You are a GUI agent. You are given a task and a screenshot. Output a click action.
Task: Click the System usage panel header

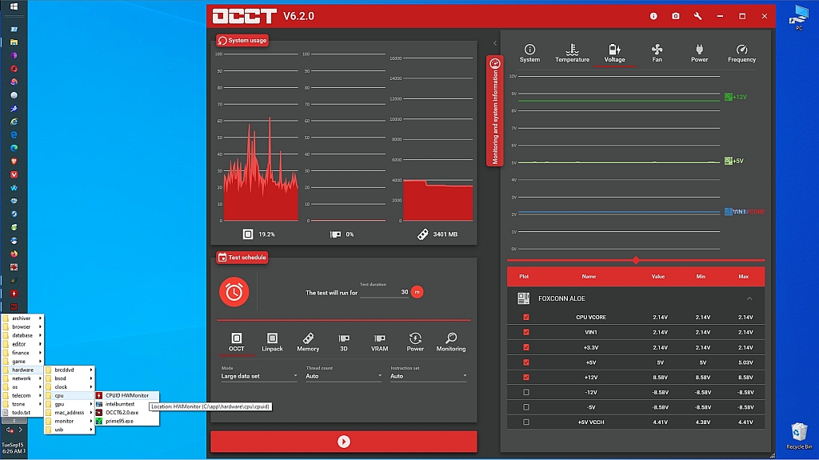tap(242, 40)
